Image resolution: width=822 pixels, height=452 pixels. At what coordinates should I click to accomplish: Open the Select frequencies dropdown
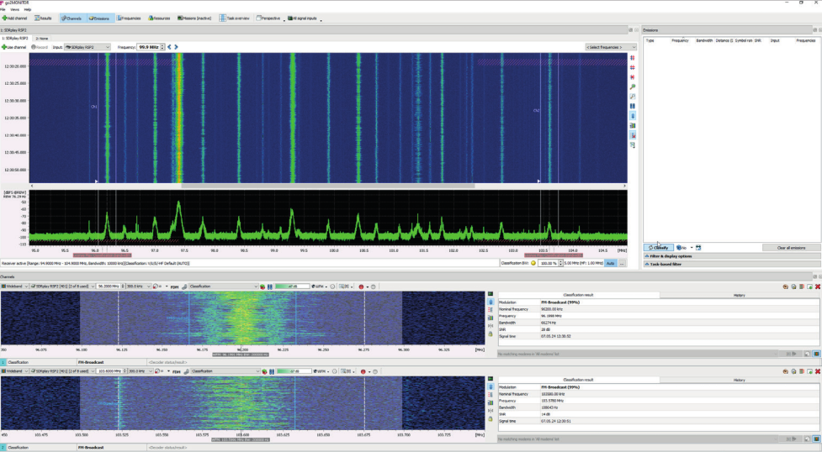(606, 47)
